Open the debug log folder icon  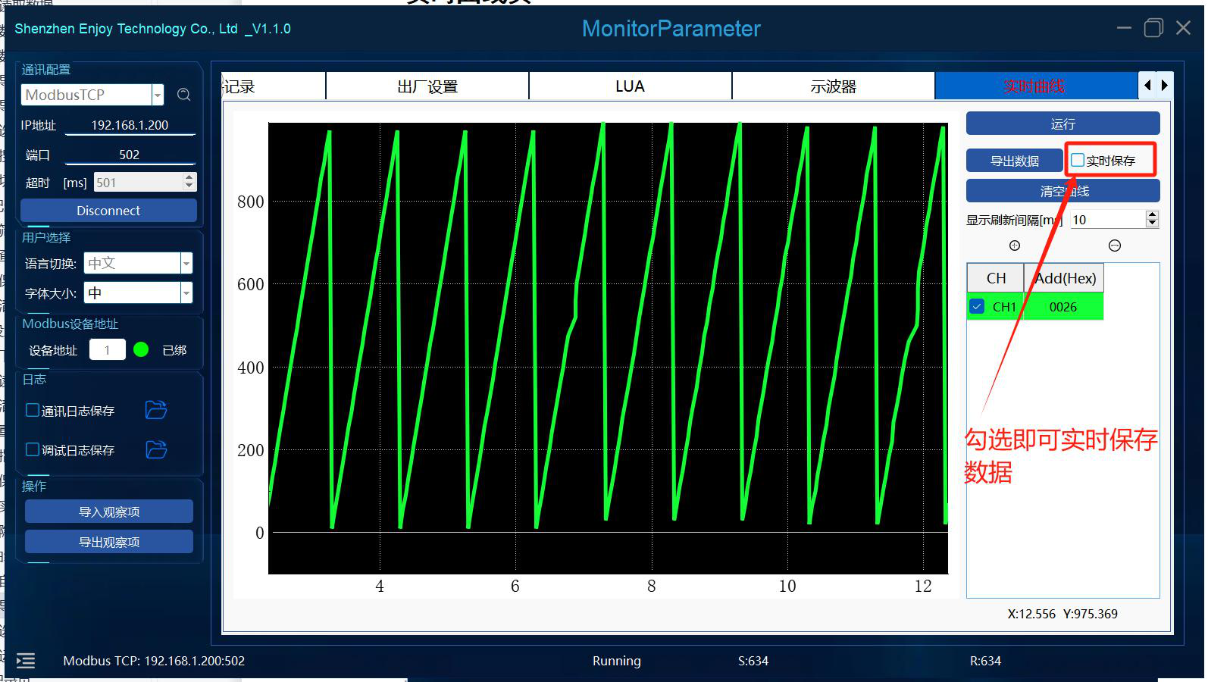[156, 449]
